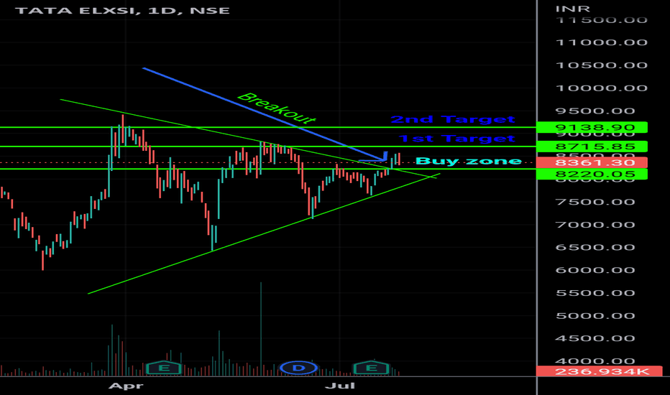The width and height of the screenshot is (670, 395).
Task: Click the first green E earnings marker near Apr
Action: coord(164,368)
